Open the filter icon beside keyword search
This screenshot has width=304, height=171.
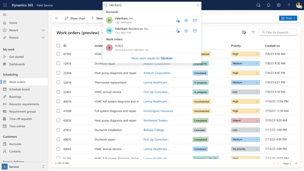coord(253,32)
